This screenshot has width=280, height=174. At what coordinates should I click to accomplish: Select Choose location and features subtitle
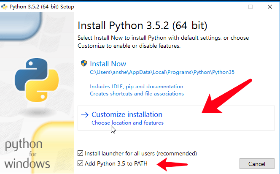point(127,123)
